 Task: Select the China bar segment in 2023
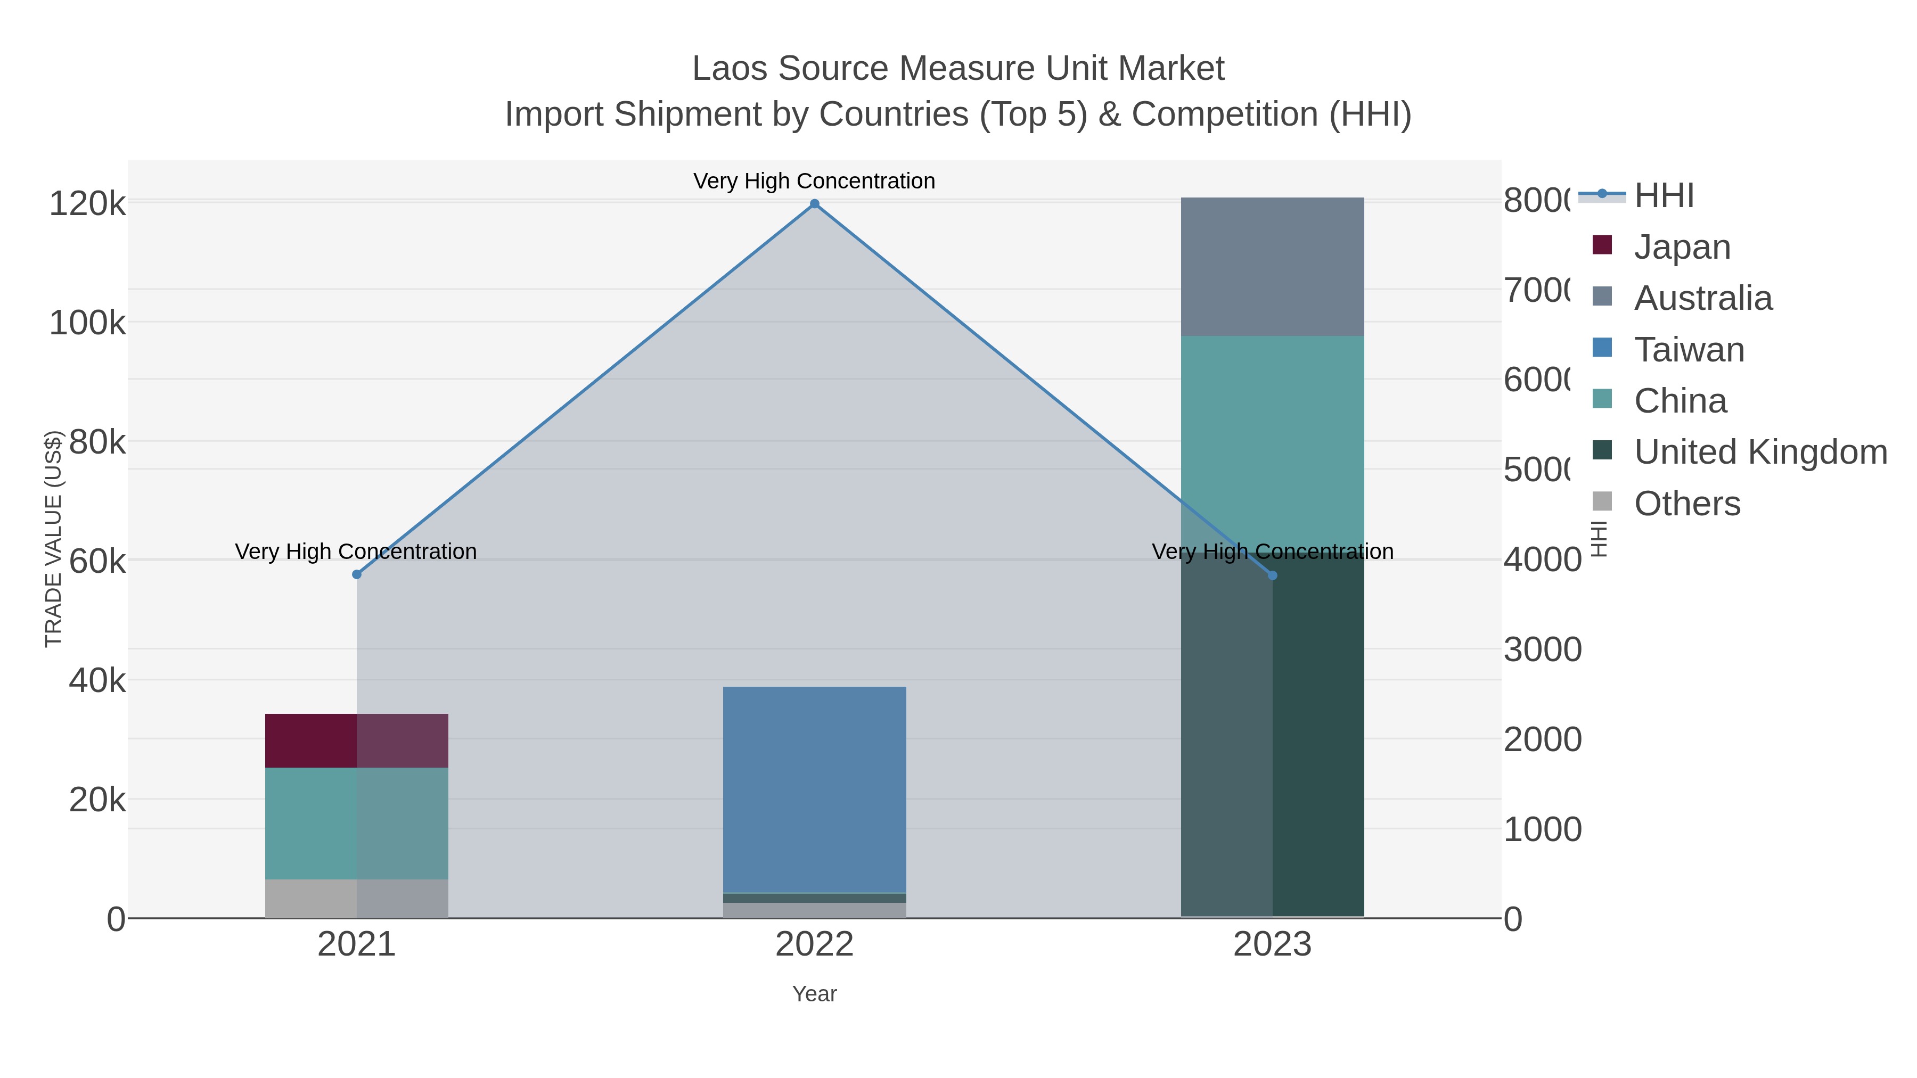point(1273,445)
